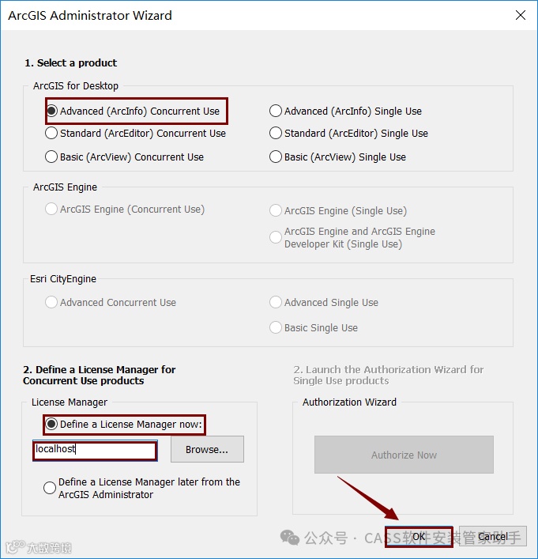
Task: Confirm the wizard with OK
Action: click(419, 537)
